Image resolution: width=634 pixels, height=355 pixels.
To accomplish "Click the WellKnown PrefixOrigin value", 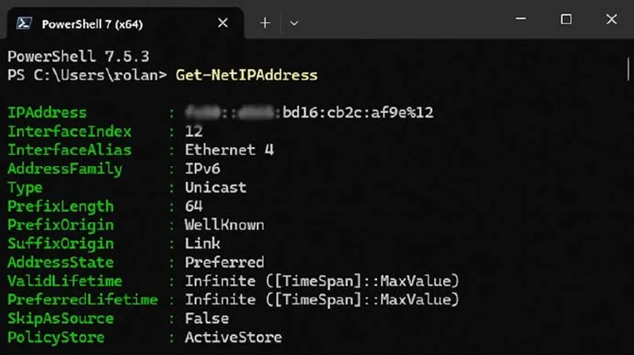I will click(x=224, y=225).
